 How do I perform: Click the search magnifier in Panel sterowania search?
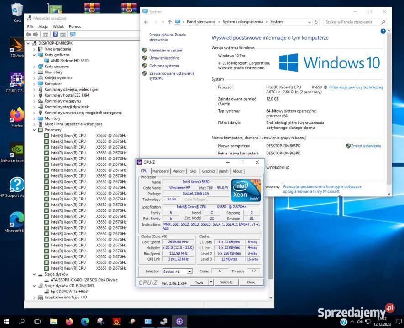point(383,22)
